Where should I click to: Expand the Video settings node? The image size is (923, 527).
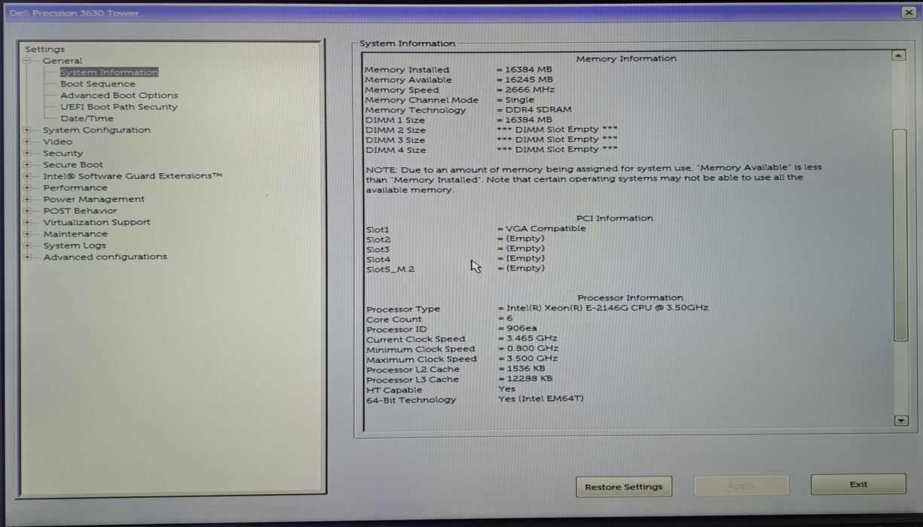(27, 142)
